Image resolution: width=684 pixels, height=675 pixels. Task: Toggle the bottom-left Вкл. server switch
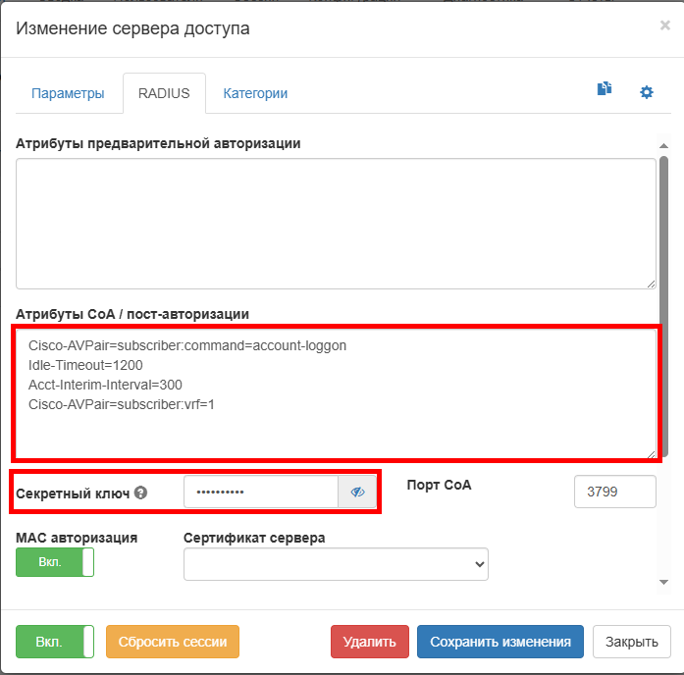(55, 642)
